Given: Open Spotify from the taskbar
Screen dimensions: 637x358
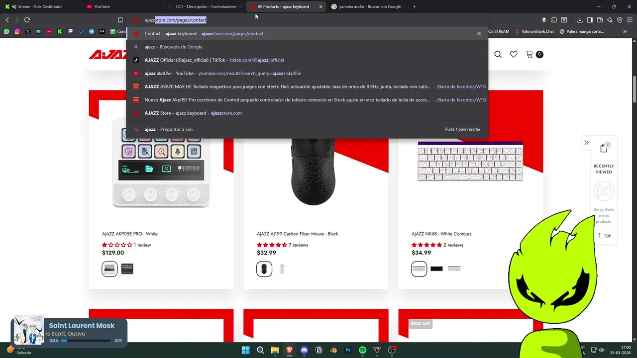Looking at the screenshot, I should (362, 350).
